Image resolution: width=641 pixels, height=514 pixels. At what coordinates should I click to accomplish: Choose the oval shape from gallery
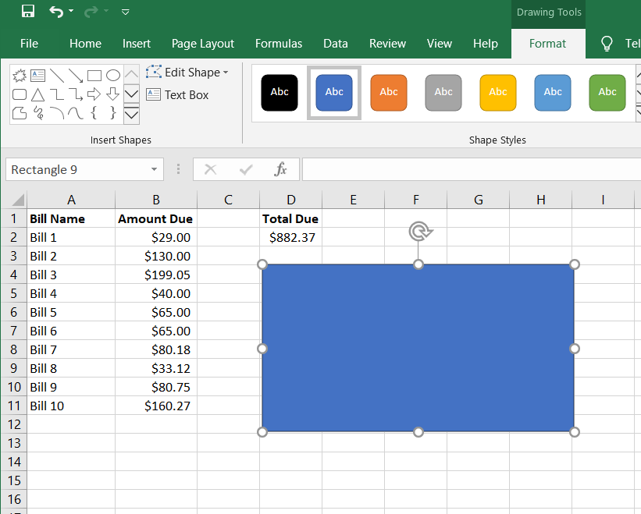point(113,76)
